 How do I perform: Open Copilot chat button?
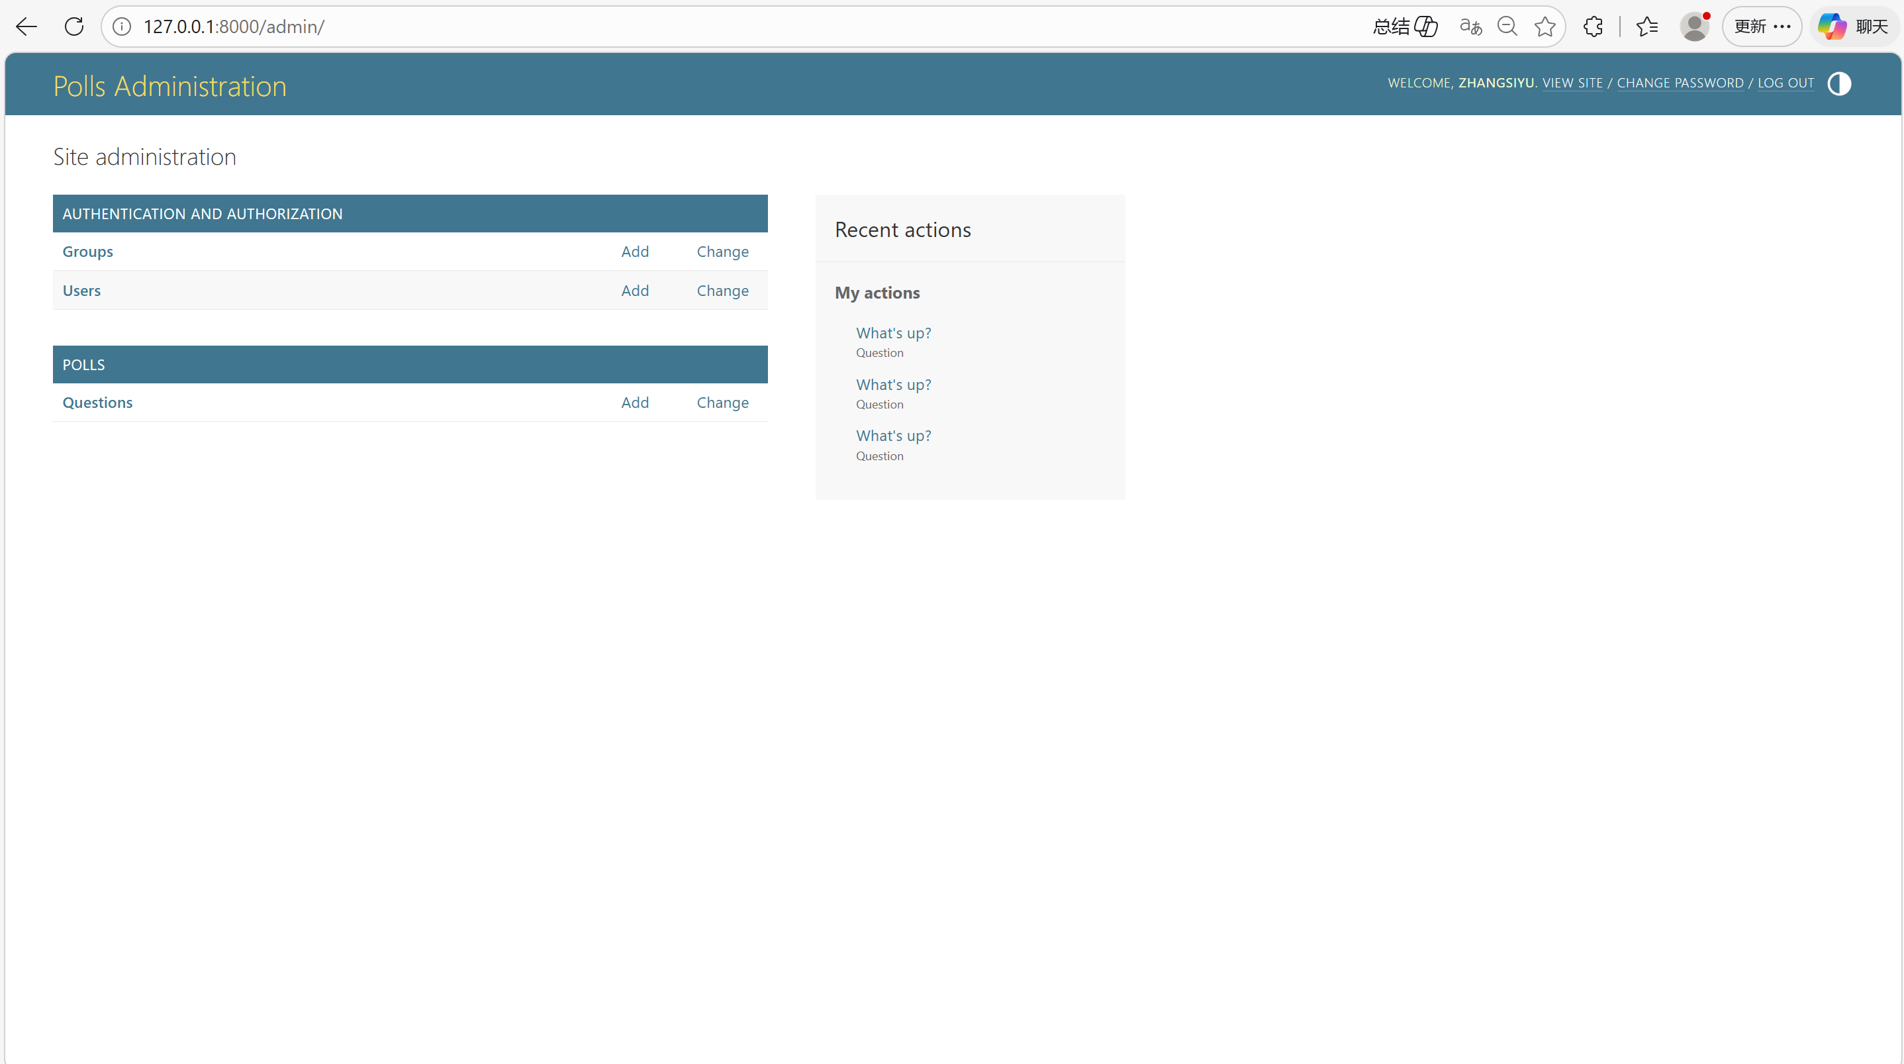[1854, 26]
